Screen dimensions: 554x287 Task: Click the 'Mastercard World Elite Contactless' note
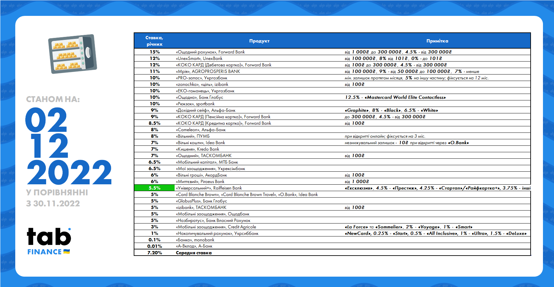coord(395,97)
